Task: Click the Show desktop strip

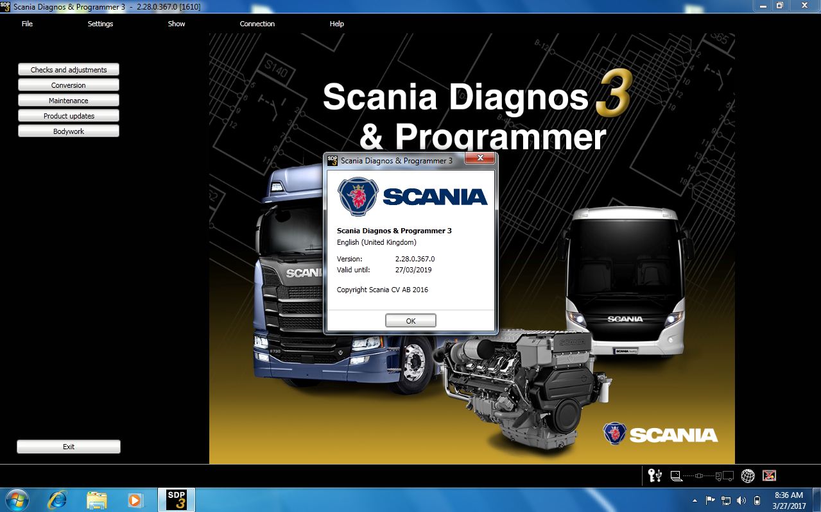Action: [817, 500]
